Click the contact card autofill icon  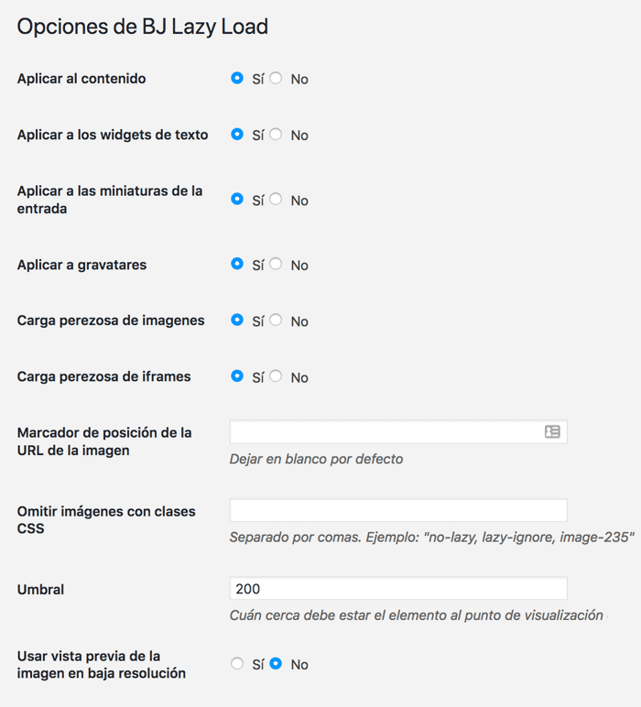(x=552, y=432)
